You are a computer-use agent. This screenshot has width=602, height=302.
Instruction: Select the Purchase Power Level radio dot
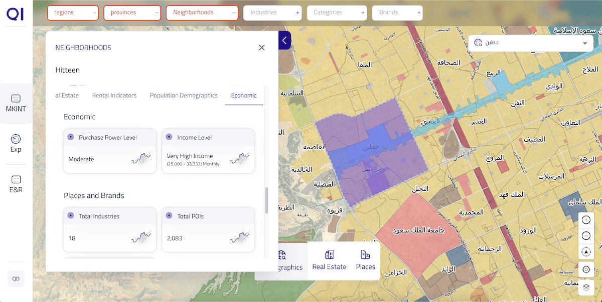(x=71, y=137)
